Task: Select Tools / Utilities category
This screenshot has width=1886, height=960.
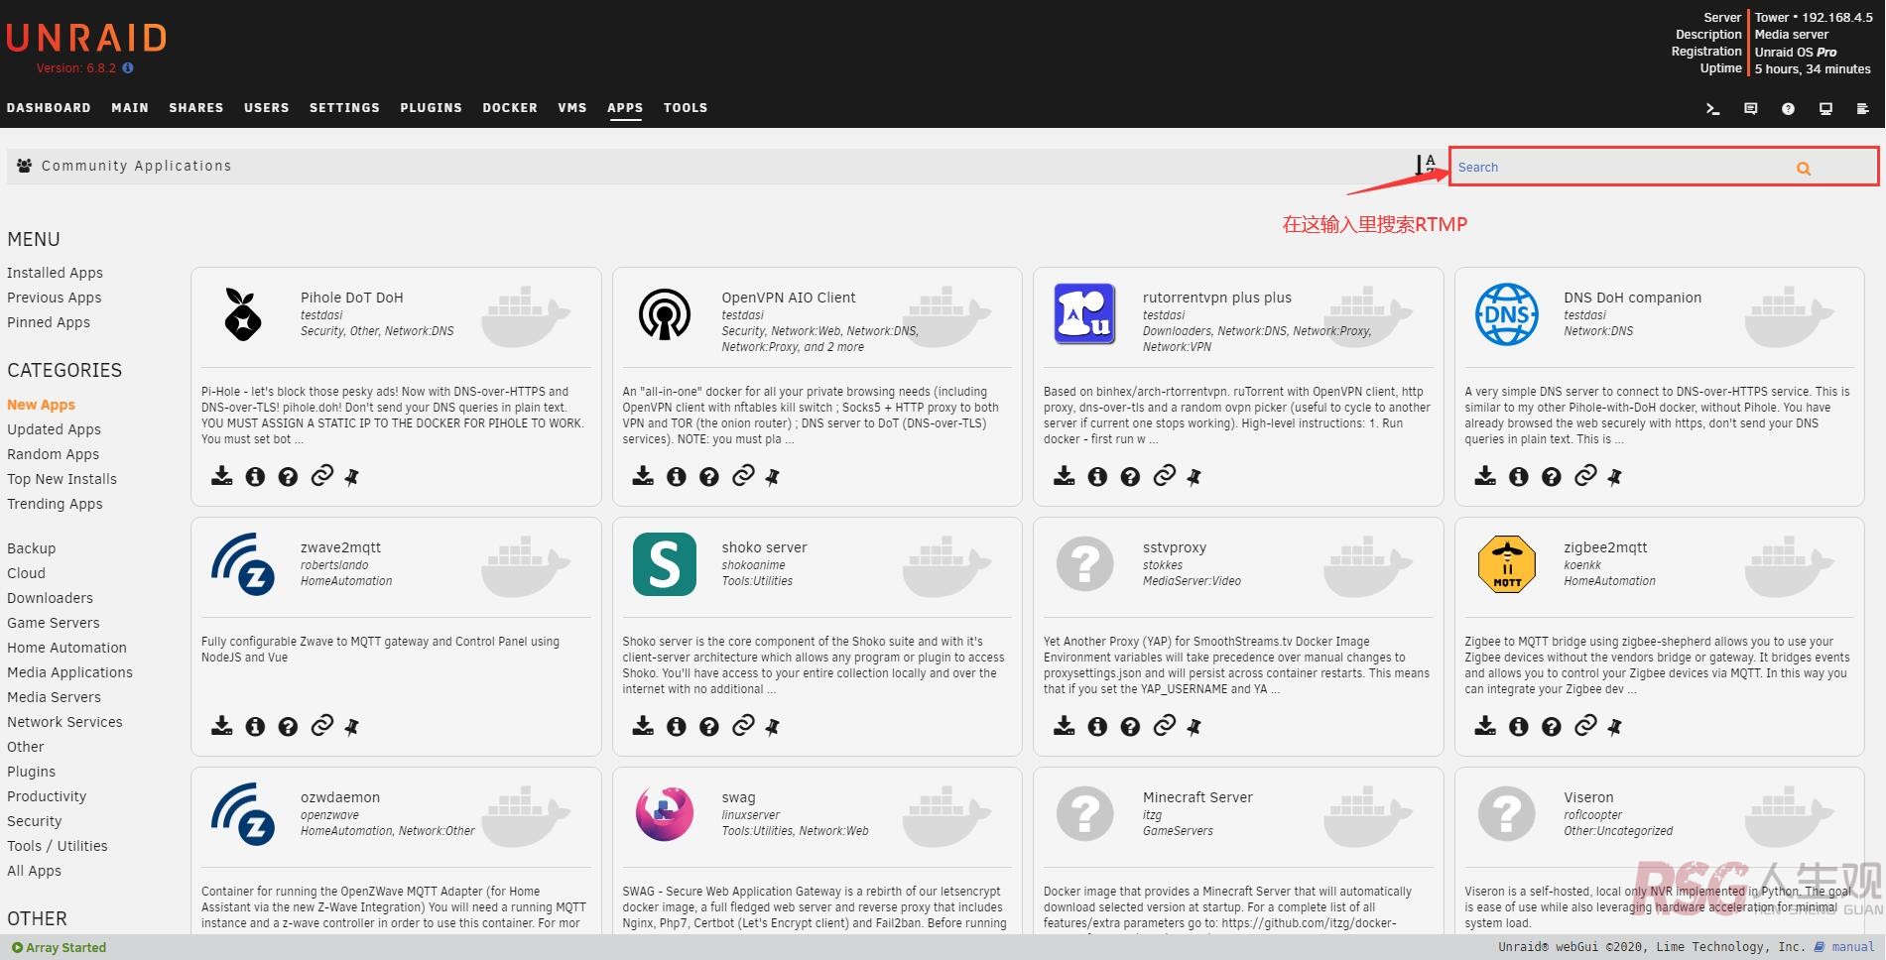Action: pyautogui.click(x=58, y=846)
